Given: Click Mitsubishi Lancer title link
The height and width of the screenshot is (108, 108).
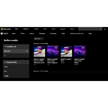Looking at the screenshot, I should point(39,61).
